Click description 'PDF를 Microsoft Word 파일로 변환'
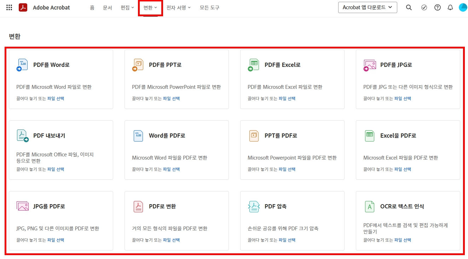The image size is (468, 259). (x=54, y=87)
